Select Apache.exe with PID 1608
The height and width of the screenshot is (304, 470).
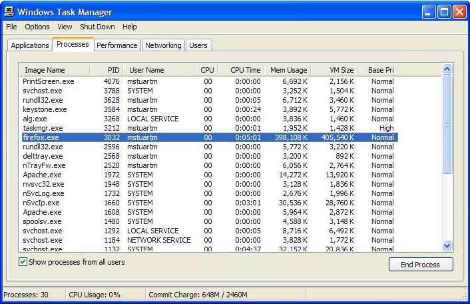point(210,212)
